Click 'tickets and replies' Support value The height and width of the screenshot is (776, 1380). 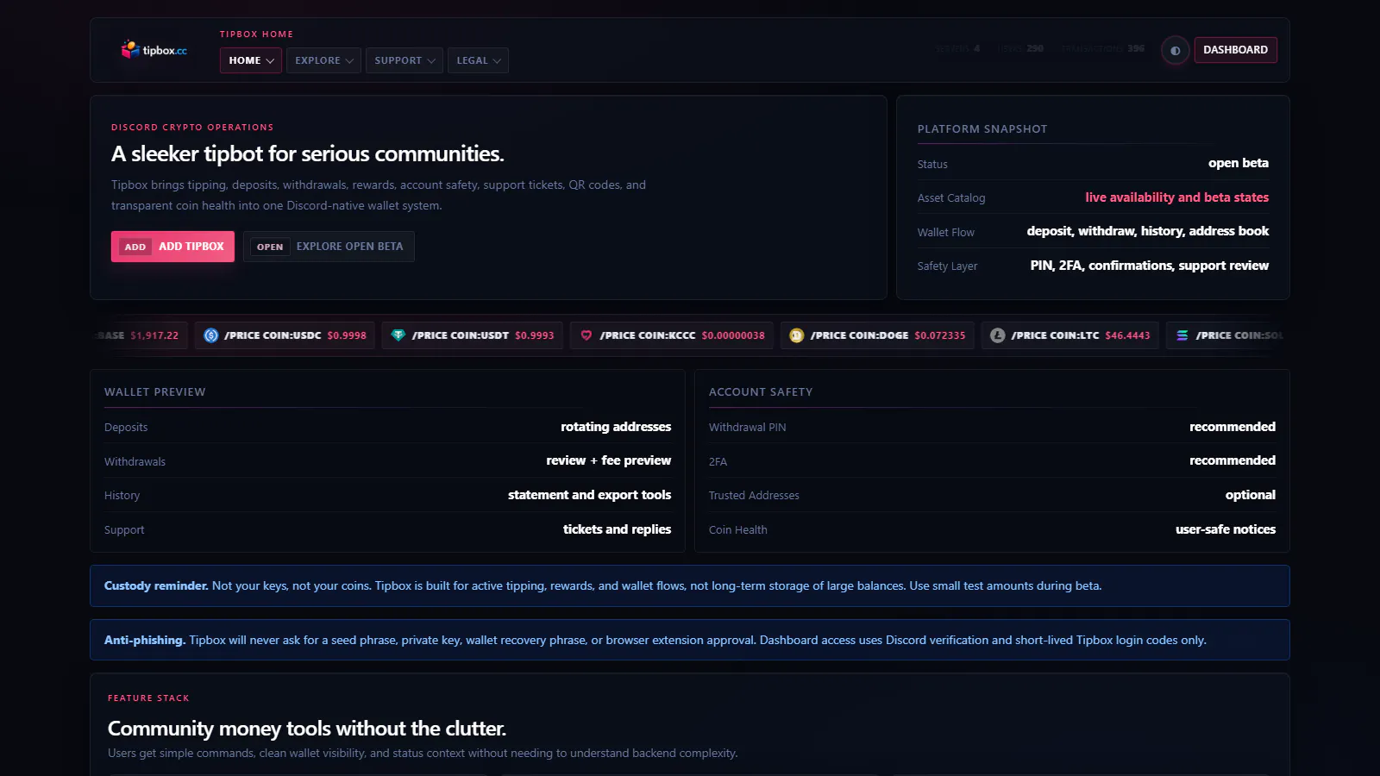pos(617,529)
